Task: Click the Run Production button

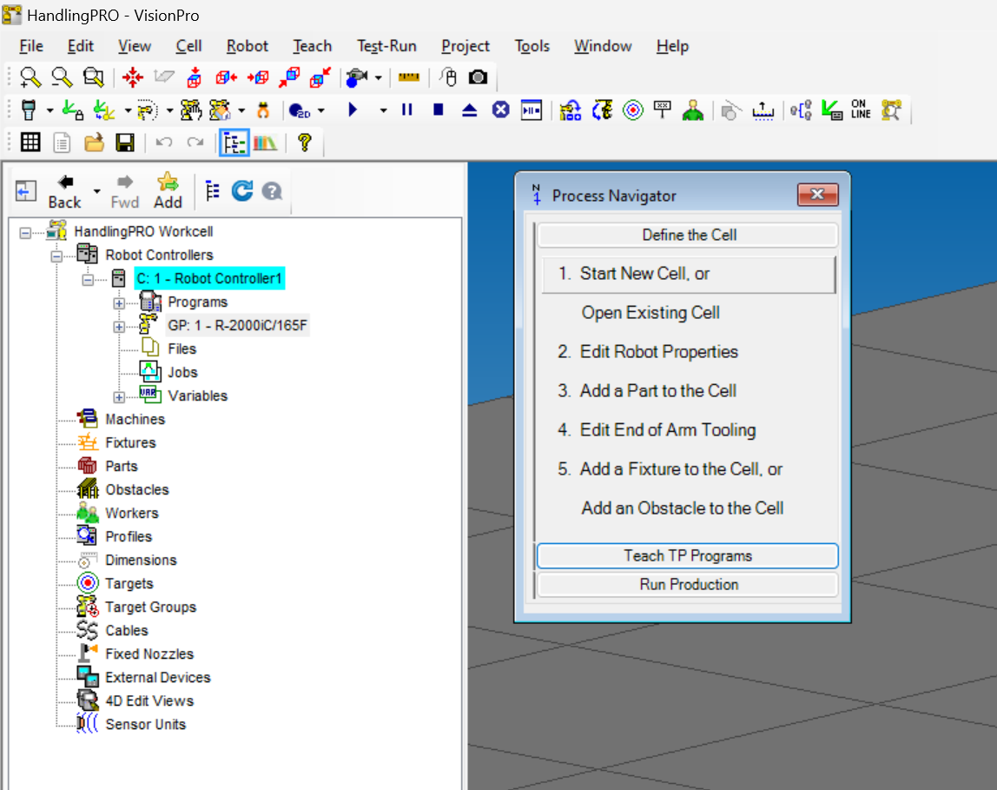Action: 688,584
